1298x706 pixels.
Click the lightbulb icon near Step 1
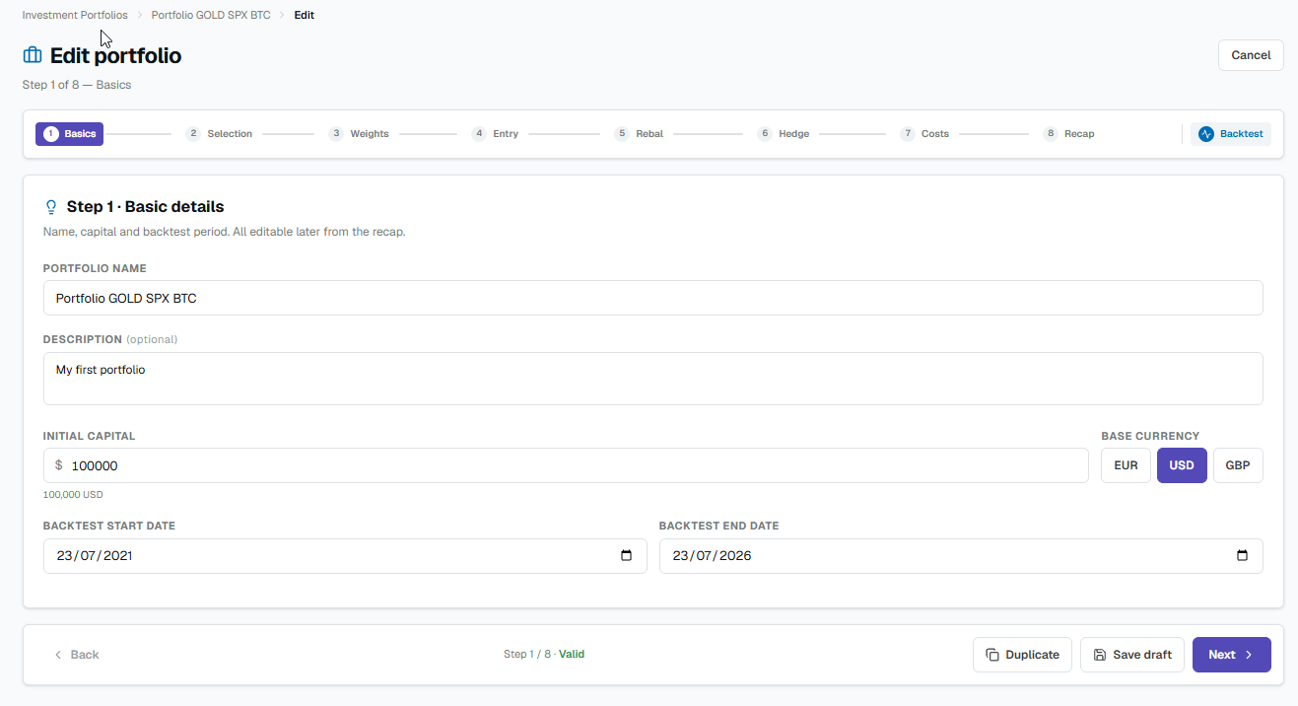click(x=51, y=207)
